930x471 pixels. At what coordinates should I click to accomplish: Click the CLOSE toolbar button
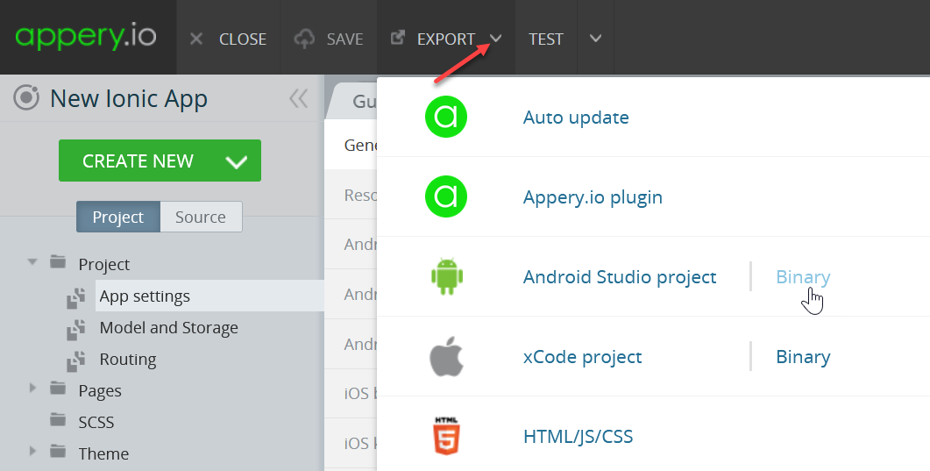coord(228,39)
